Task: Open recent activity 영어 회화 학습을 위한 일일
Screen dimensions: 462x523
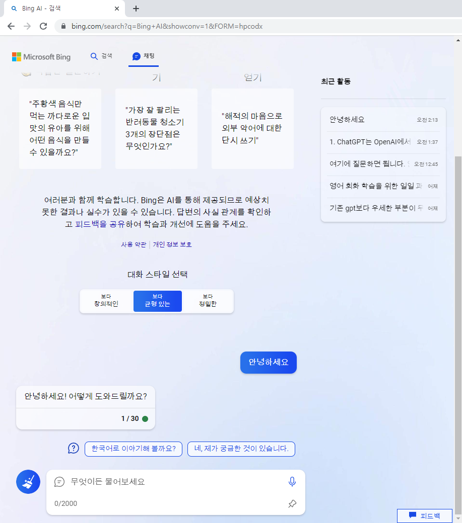Action: [383, 186]
